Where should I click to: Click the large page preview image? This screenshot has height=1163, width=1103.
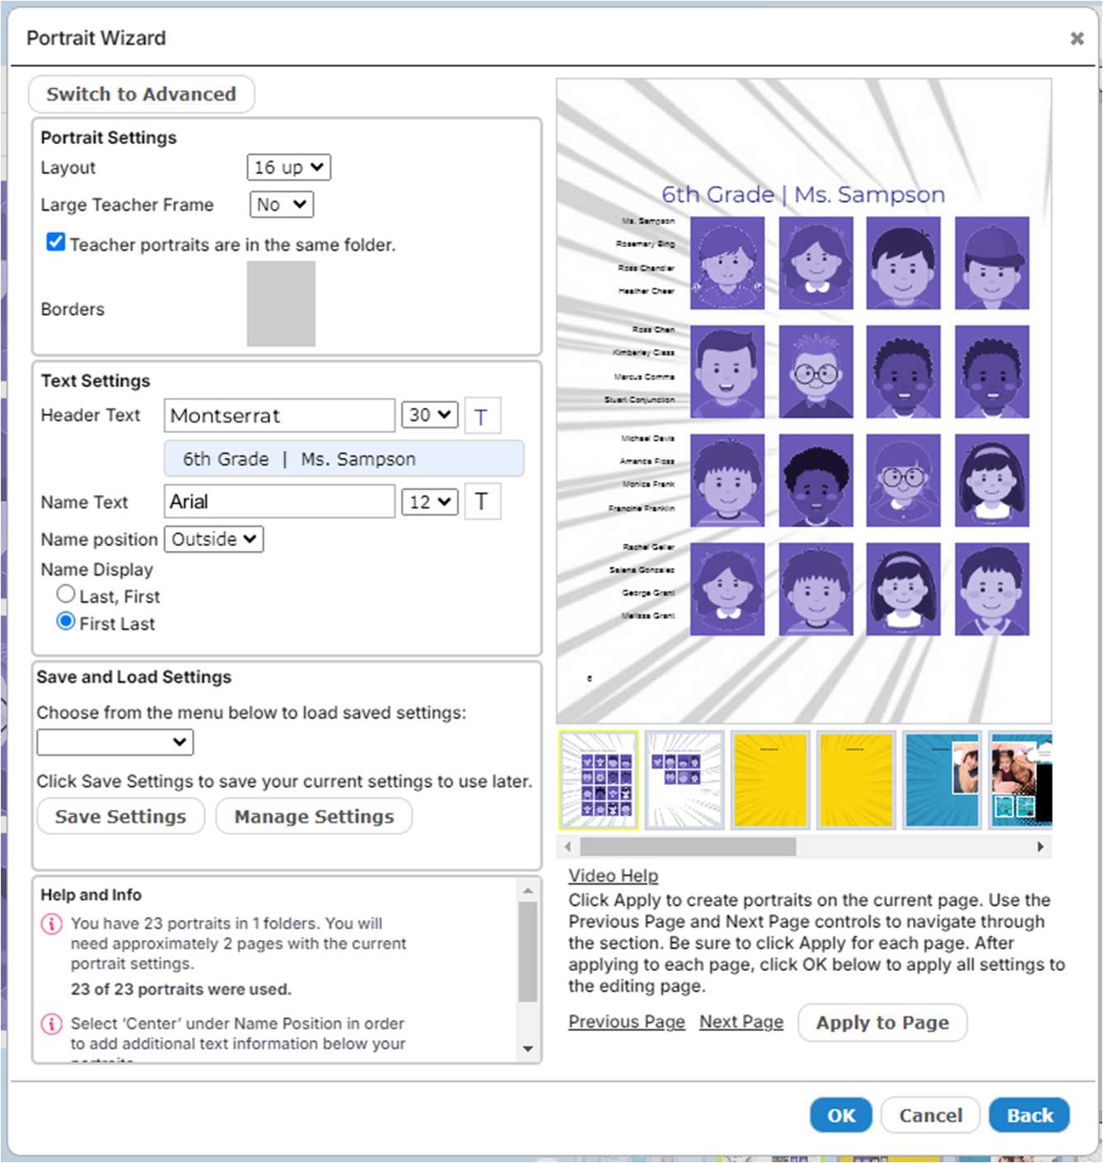click(x=804, y=401)
